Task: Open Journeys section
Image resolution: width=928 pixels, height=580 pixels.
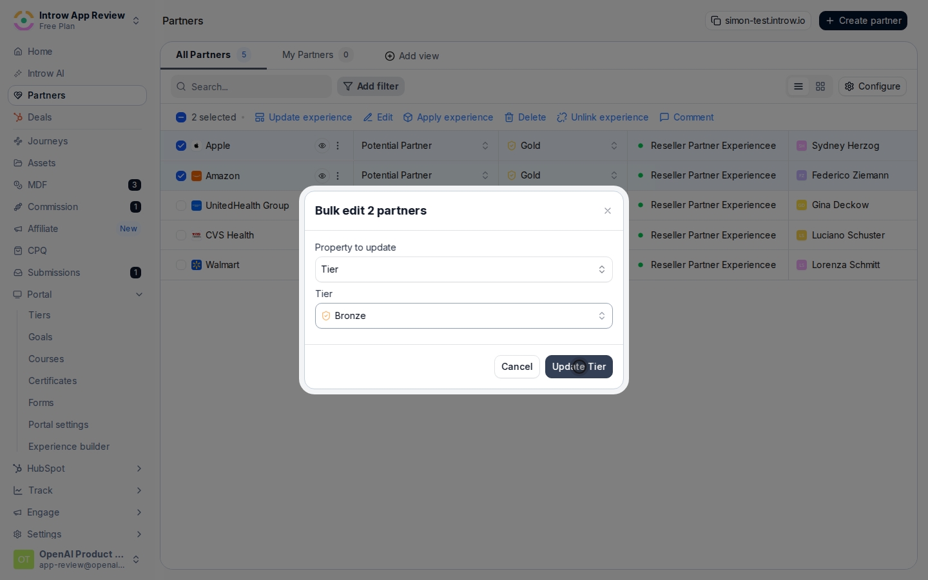Action: pos(77,141)
